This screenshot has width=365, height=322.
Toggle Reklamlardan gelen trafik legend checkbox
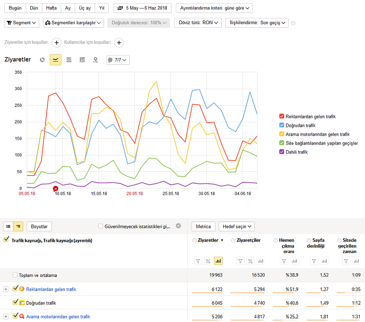pos(282,116)
